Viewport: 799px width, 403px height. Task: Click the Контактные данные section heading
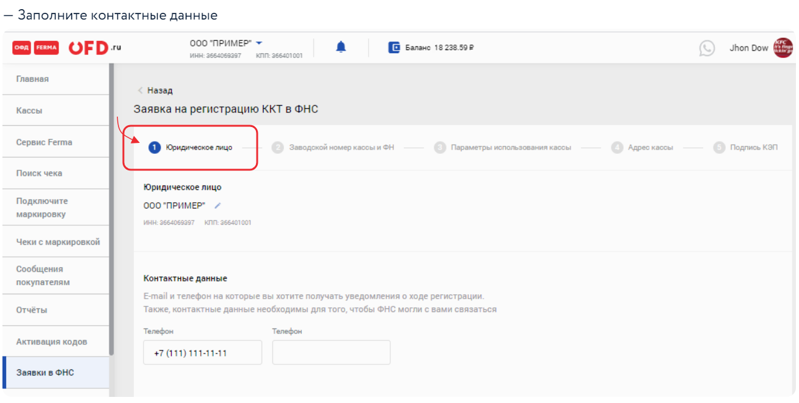tap(185, 278)
